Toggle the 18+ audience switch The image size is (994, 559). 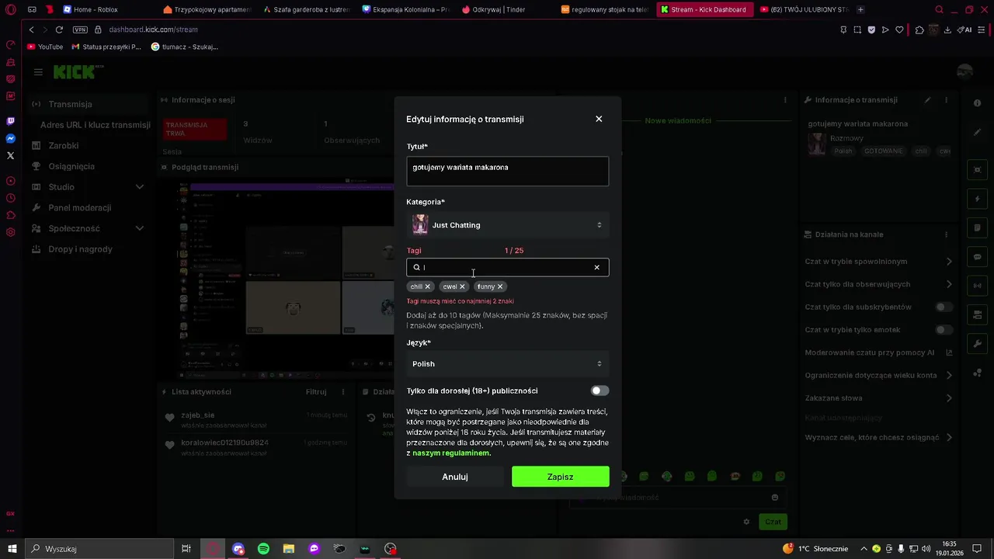[x=600, y=391]
